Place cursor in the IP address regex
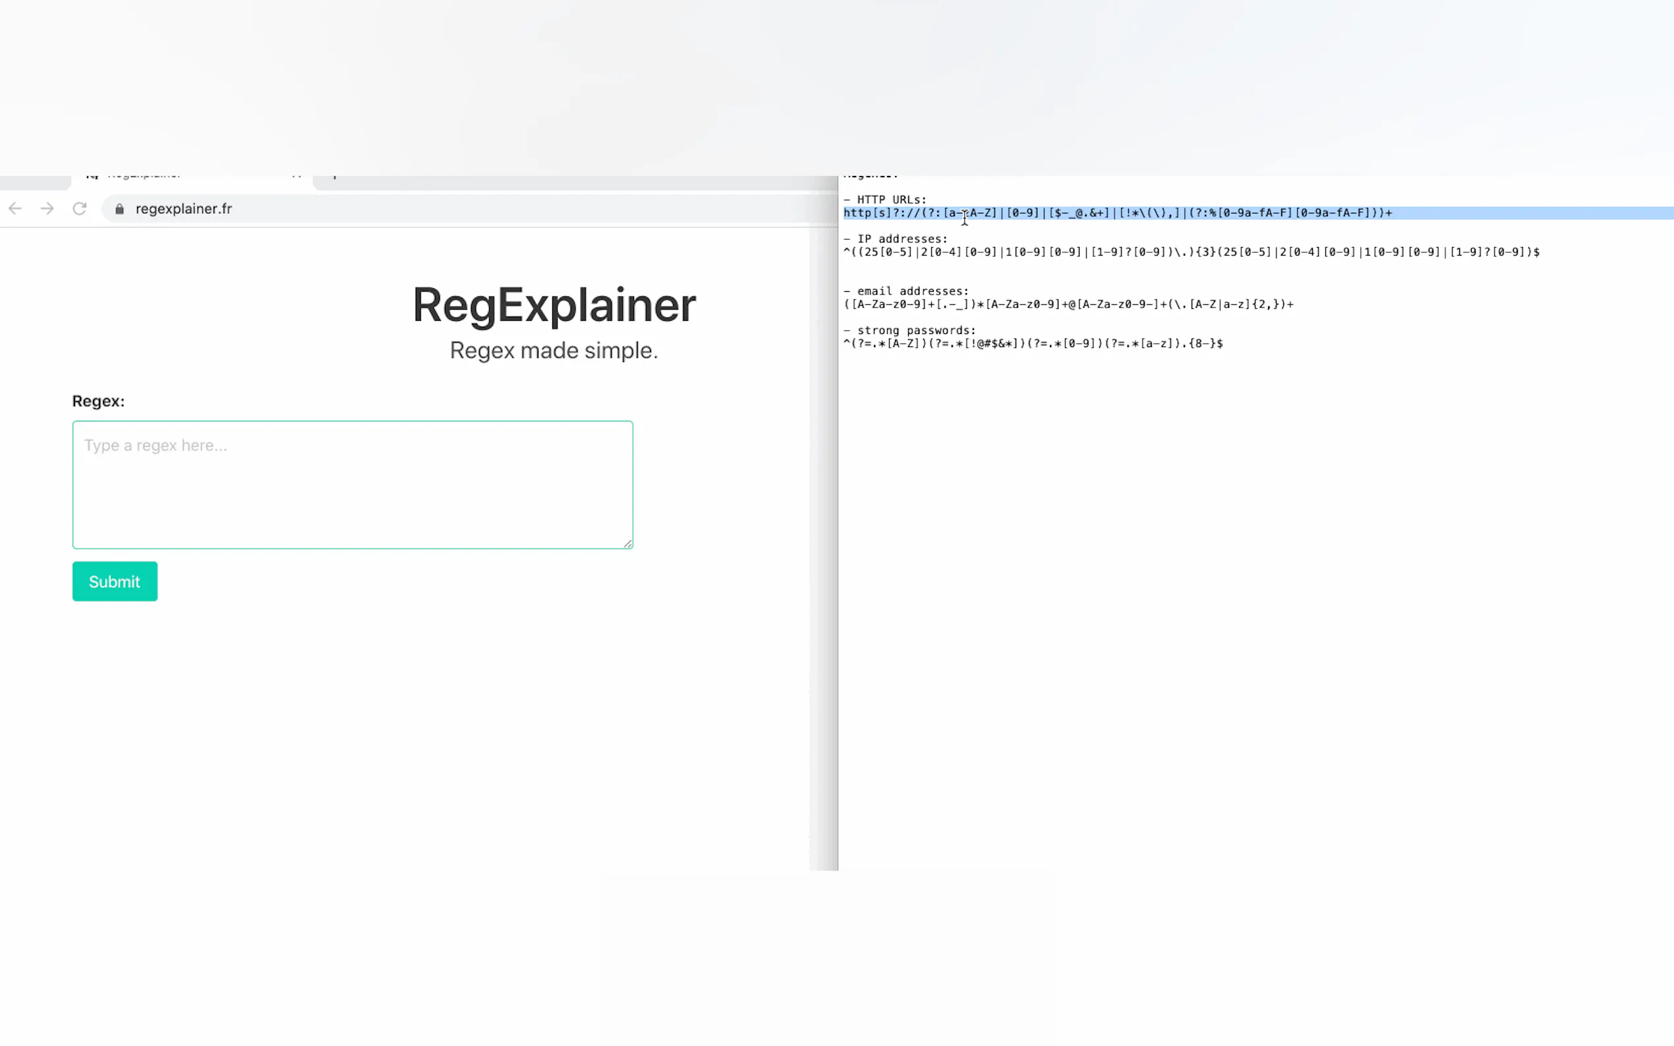Screen dimensions: 1674x1046 point(1190,252)
